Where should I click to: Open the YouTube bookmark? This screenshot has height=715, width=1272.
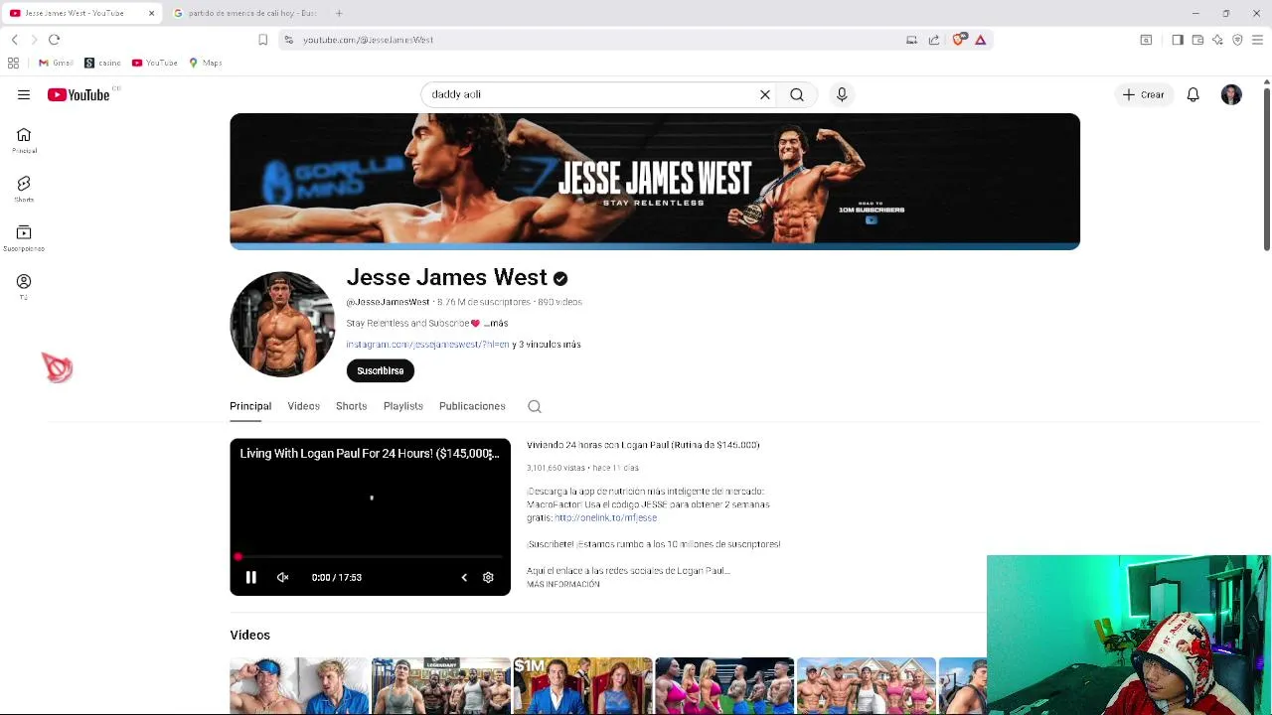tap(154, 63)
